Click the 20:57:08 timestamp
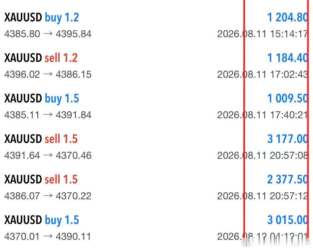Viewport: 313px width, 250px height. 289,155
